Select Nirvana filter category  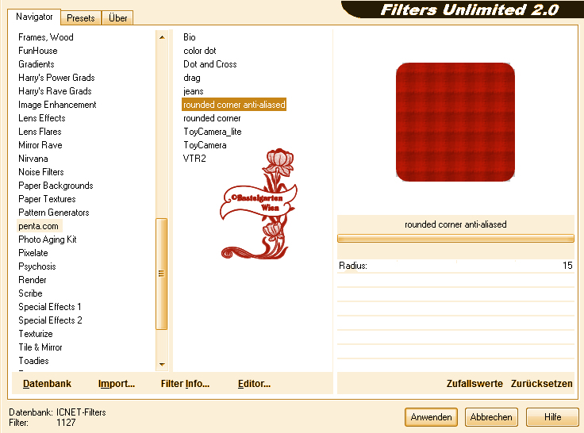[33, 159]
